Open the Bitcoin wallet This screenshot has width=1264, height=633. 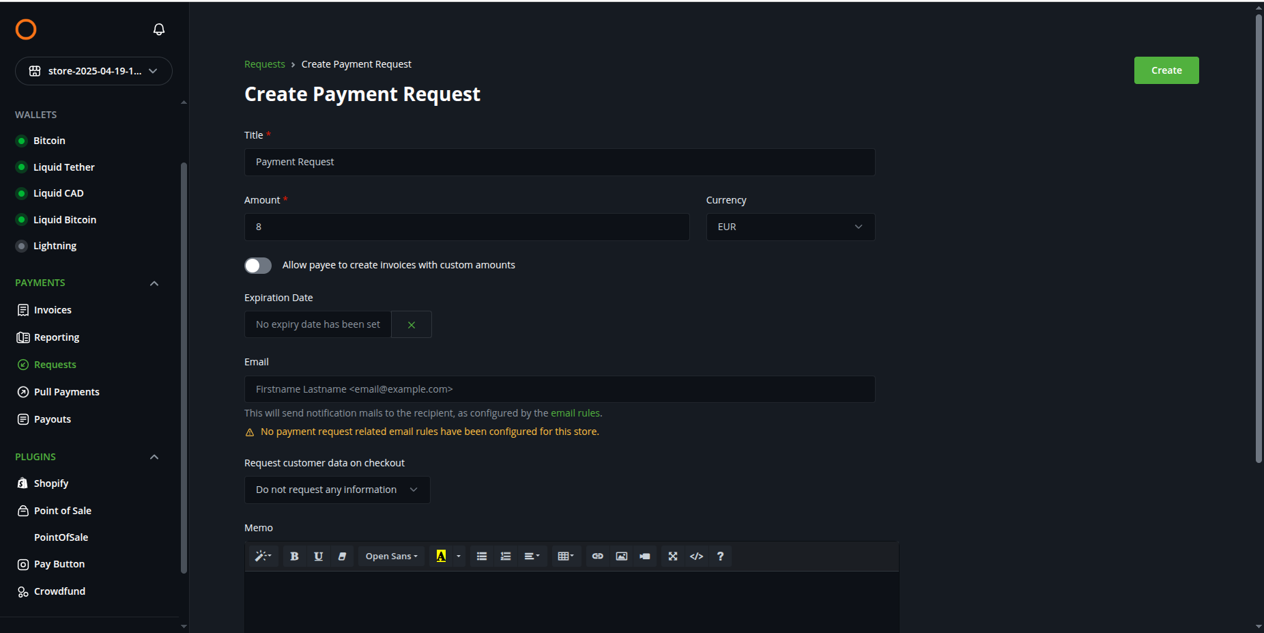[x=49, y=141]
